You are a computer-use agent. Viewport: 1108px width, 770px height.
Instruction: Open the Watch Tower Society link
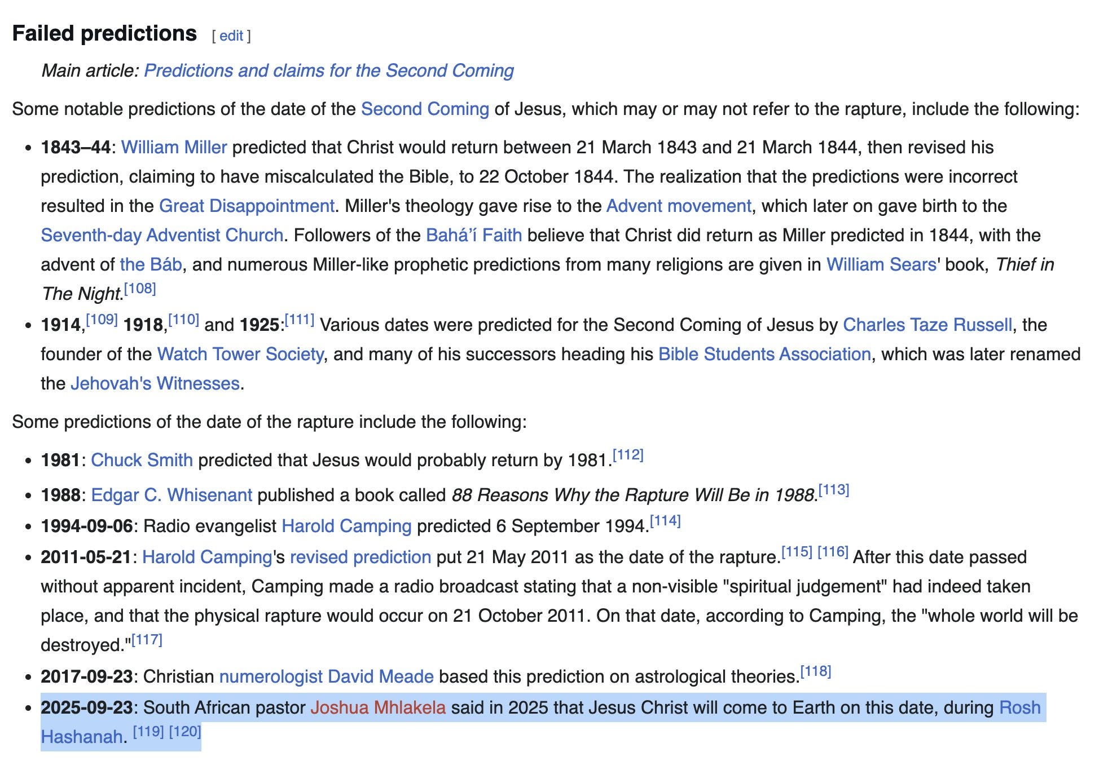(x=240, y=355)
